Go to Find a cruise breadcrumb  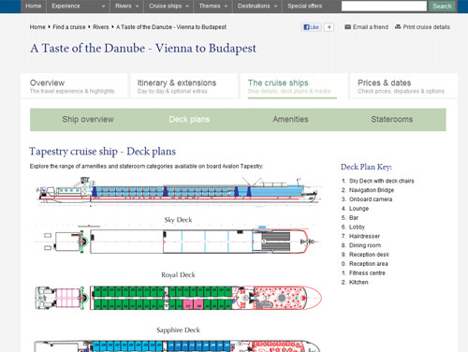tap(69, 27)
